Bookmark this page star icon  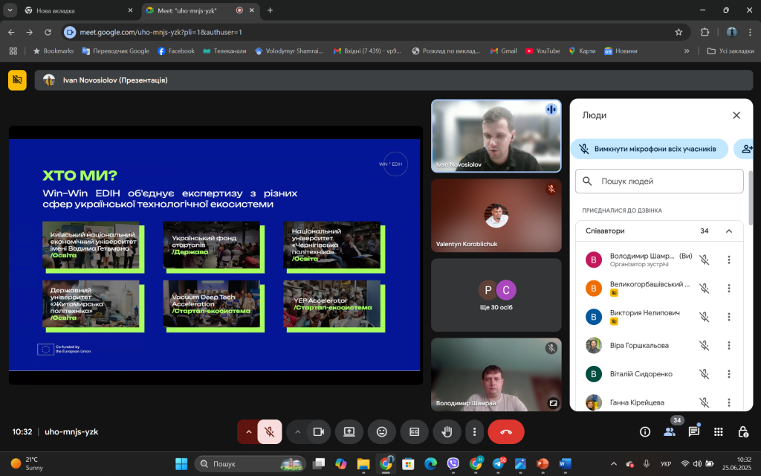[679, 32]
